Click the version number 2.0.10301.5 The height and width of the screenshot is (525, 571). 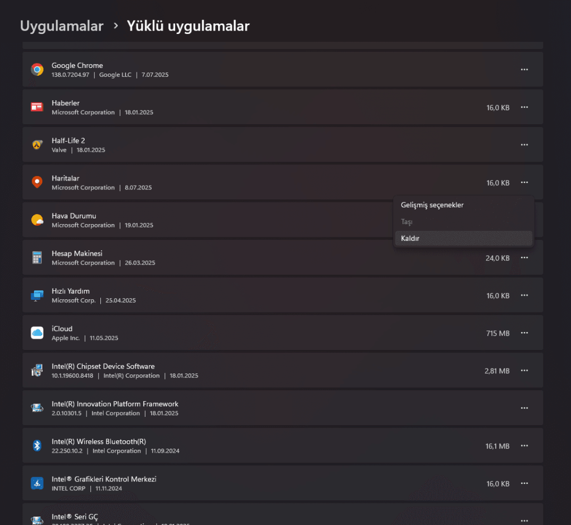(67, 413)
